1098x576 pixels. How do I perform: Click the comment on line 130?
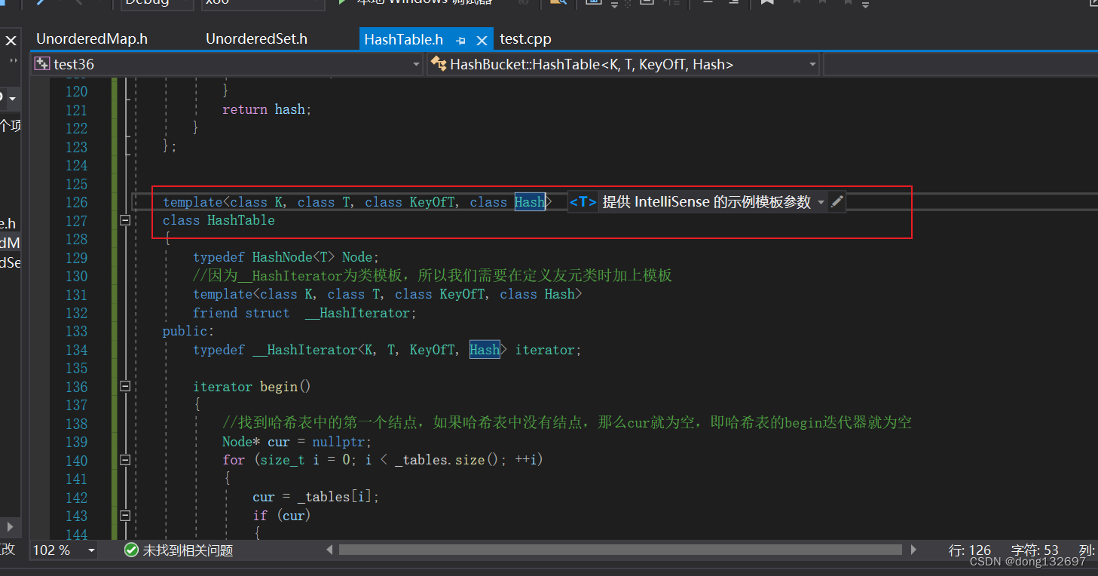click(432, 276)
